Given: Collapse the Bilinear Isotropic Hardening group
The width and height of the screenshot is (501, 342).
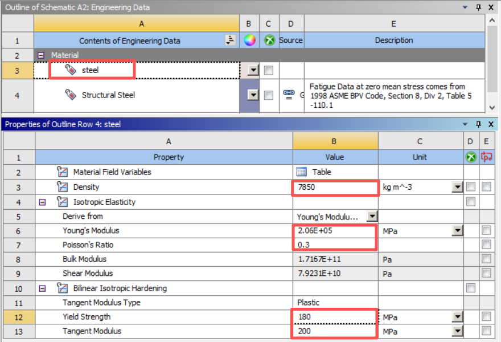Looking at the screenshot, I should point(42,288).
